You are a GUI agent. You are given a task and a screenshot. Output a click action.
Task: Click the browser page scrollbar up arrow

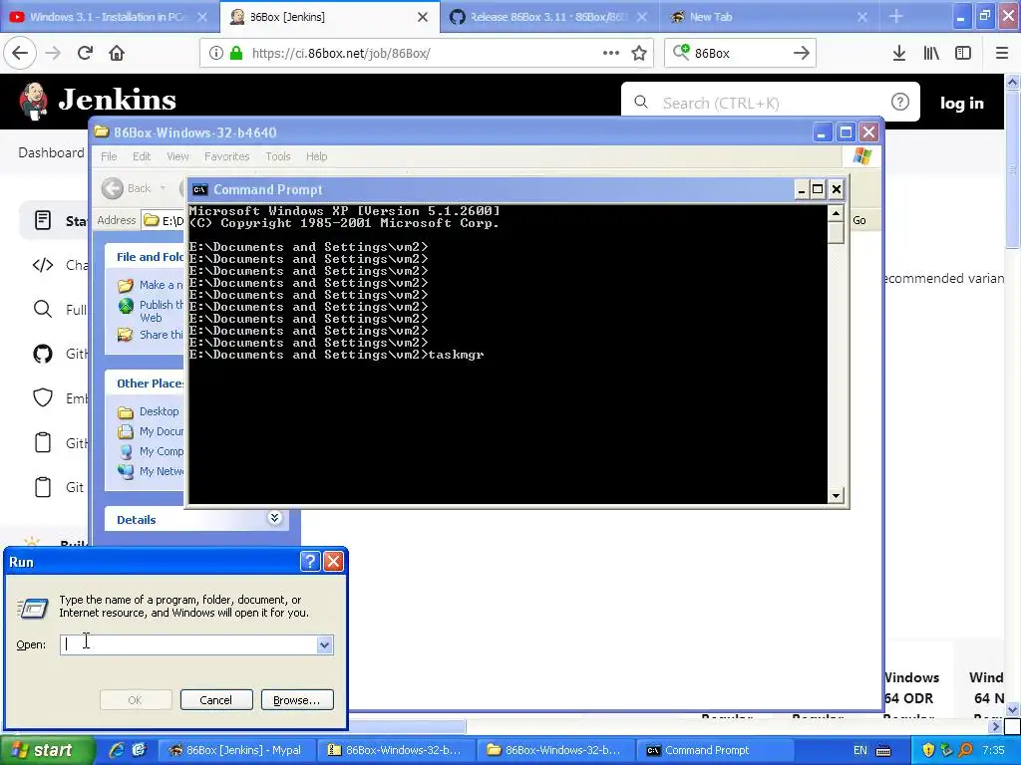coord(1012,82)
